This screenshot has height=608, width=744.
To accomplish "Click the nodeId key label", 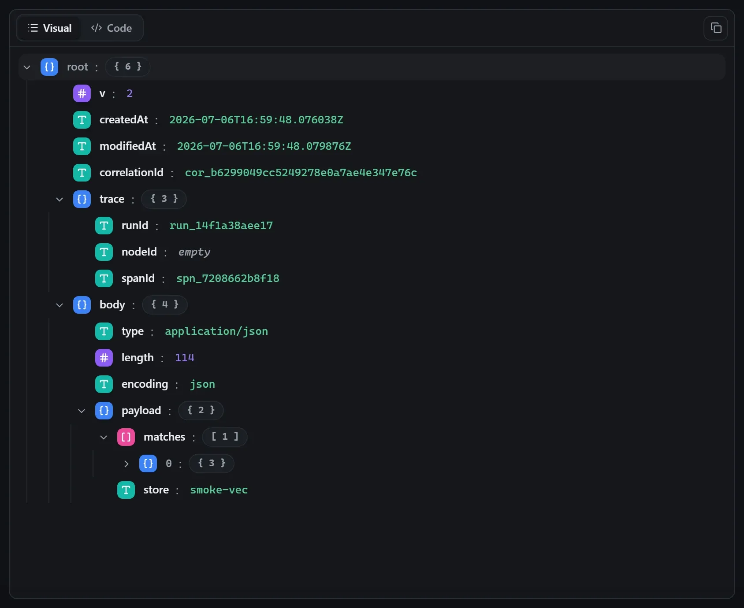I will [x=139, y=252].
